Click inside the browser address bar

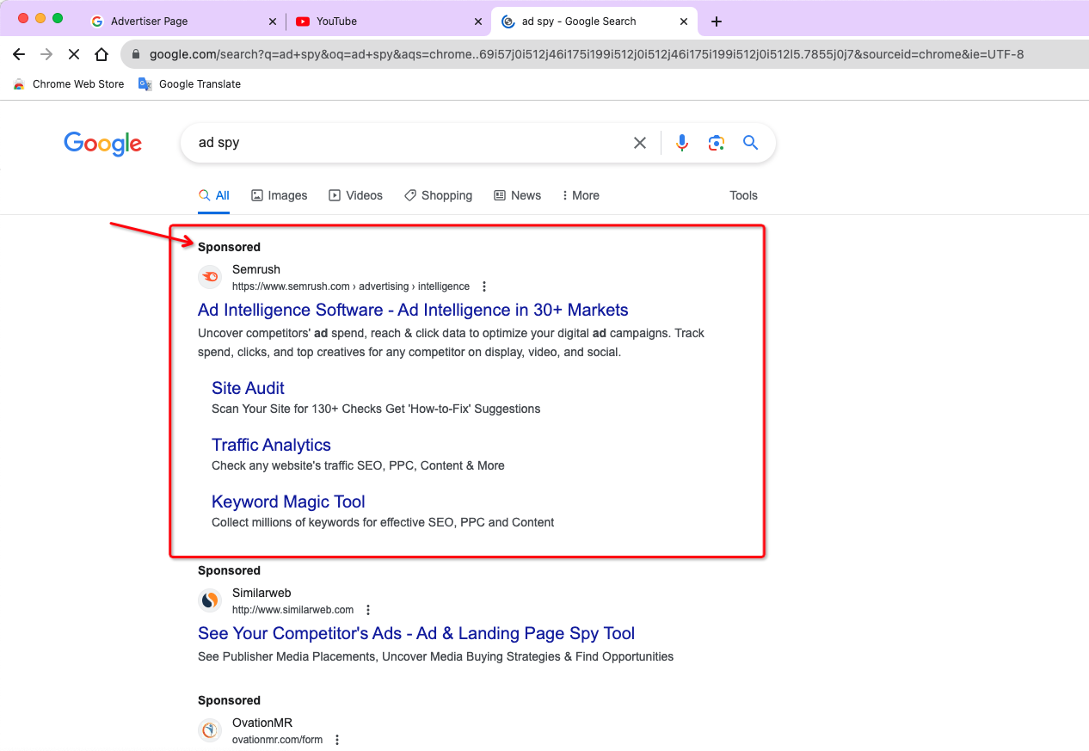pyautogui.click(x=516, y=53)
